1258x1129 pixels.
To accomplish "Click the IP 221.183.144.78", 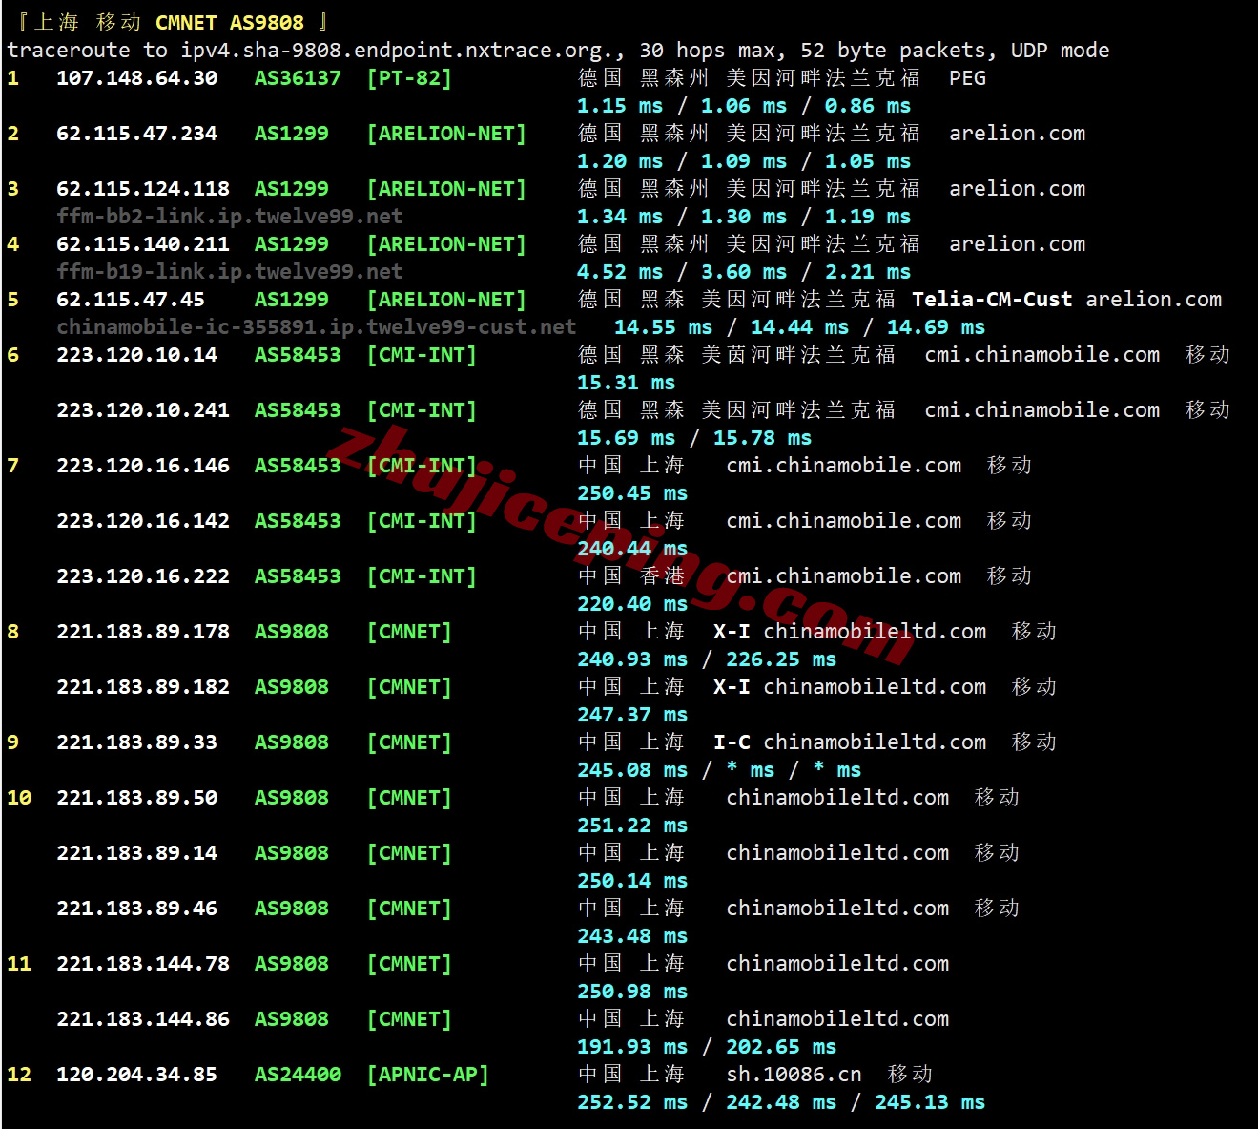I will click(143, 964).
